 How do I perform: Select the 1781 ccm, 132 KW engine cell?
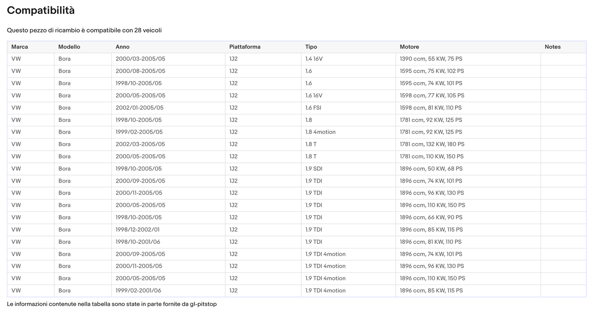point(432,144)
